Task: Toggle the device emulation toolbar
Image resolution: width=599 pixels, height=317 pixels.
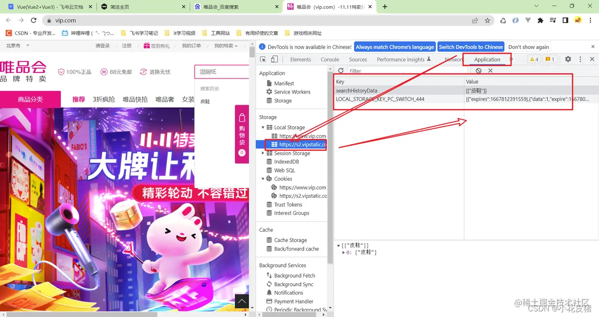Action: pos(273,59)
